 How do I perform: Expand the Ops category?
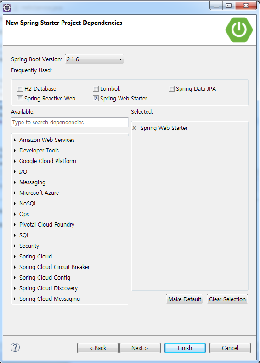(x=15, y=214)
